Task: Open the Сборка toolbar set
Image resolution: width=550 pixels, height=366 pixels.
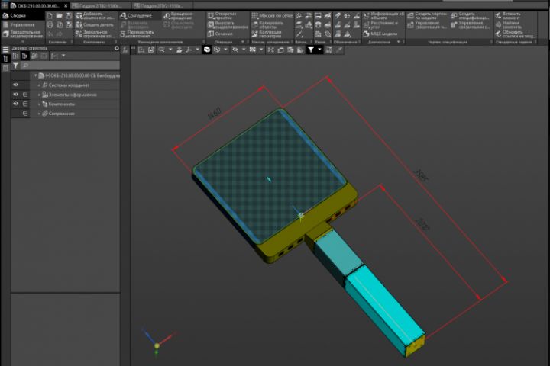Action: coord(17,16)
